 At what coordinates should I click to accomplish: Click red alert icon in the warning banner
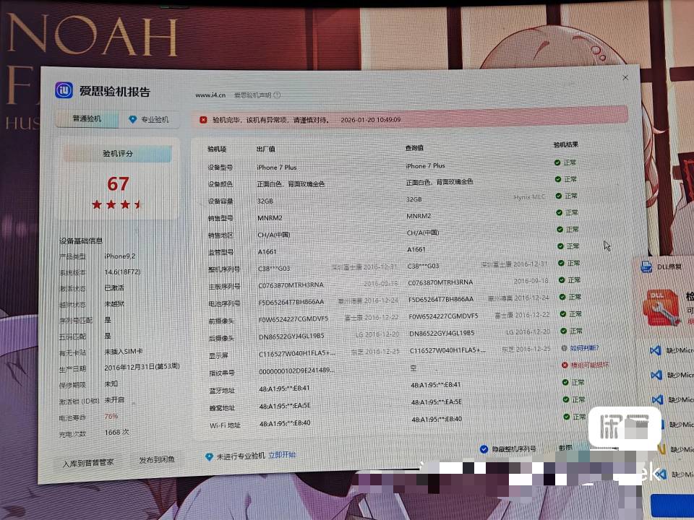(x=203, y=118)
